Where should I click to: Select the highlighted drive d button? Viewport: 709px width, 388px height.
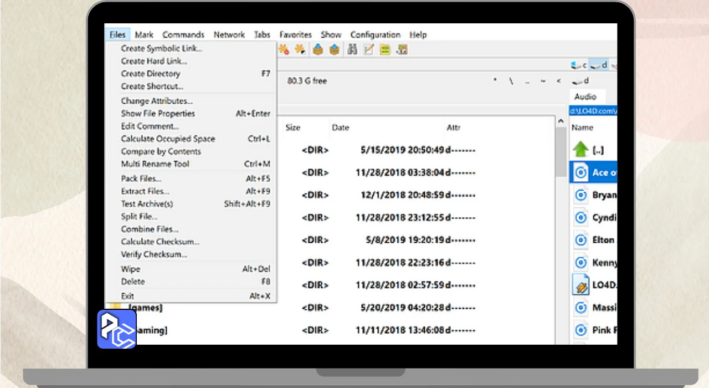pos(599,65)
